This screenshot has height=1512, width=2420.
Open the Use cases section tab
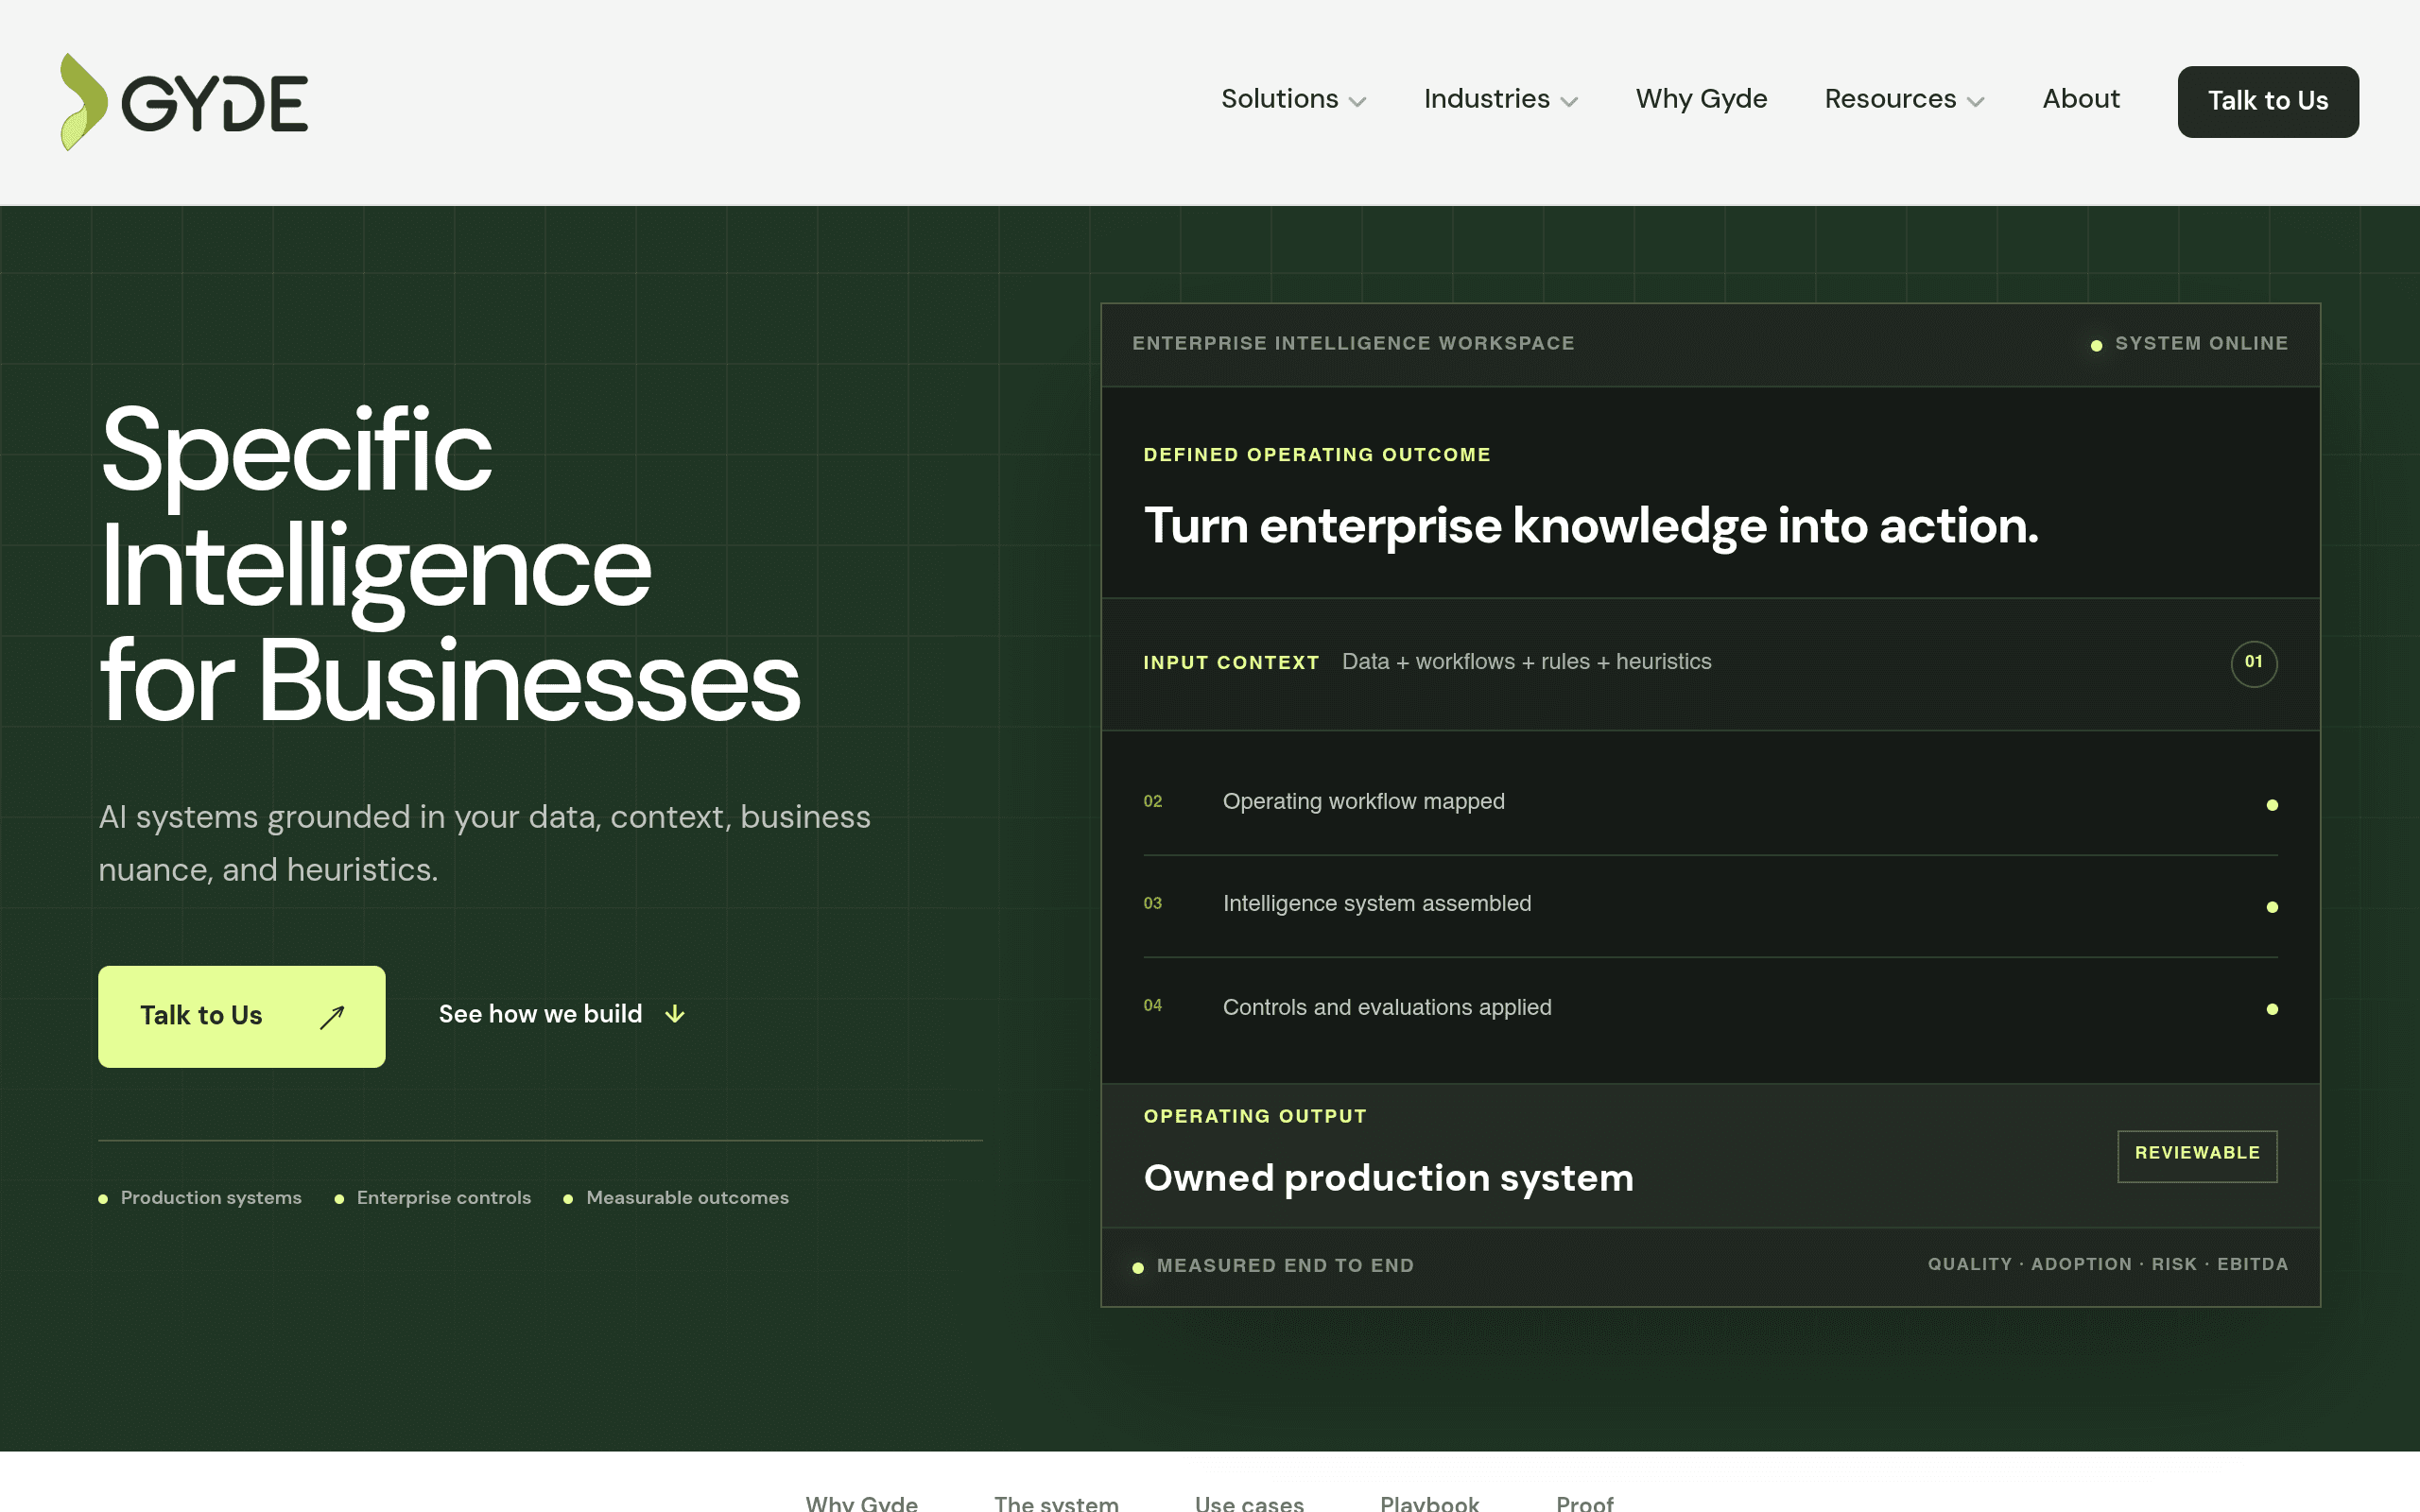[x=1249, y=1502]
